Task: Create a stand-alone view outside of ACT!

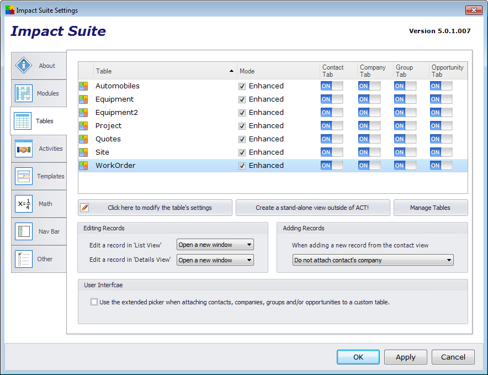Action: 313,208
